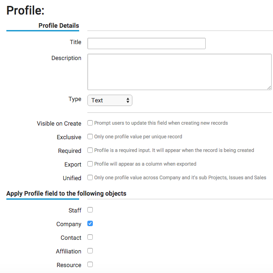273x273 pixels.
Task: Click the Description box resize handle
Action: [x=269, y=87]
